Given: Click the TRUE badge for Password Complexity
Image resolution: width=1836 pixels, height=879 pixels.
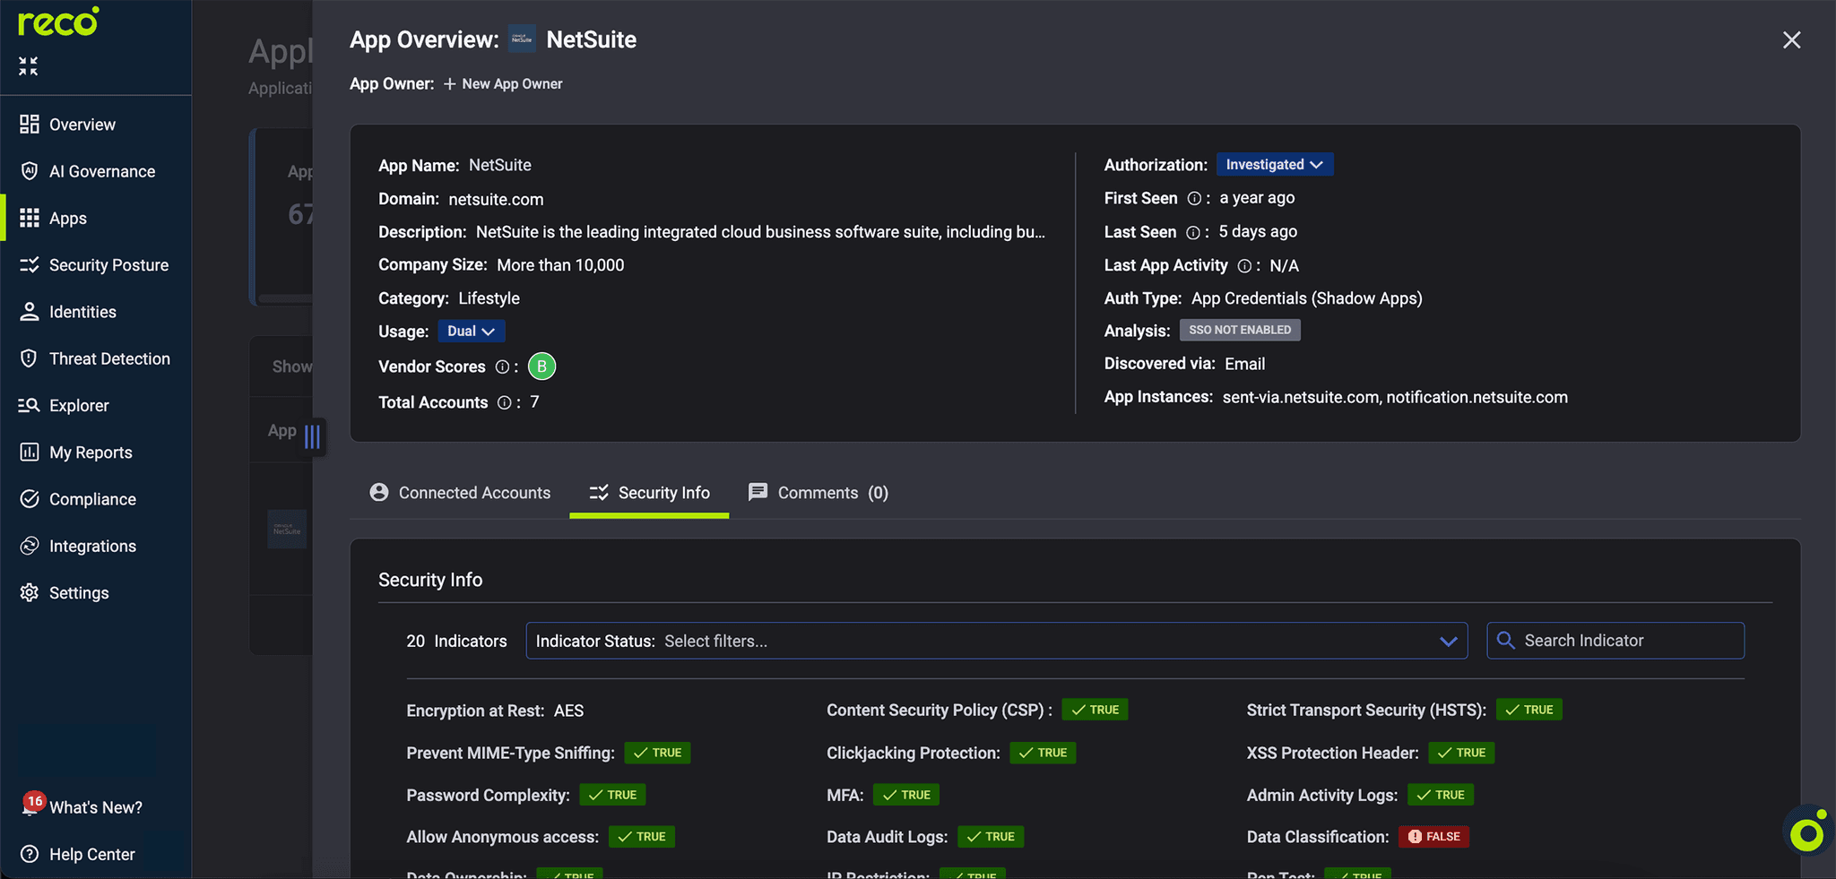Looking at the screenshot, I should (612, 795).
